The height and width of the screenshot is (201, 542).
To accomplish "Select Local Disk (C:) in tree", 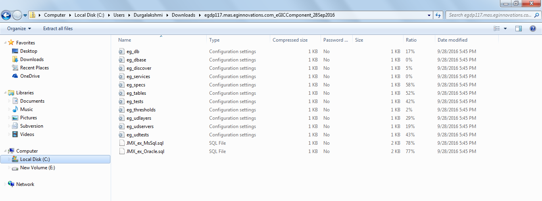I will 55,159.
